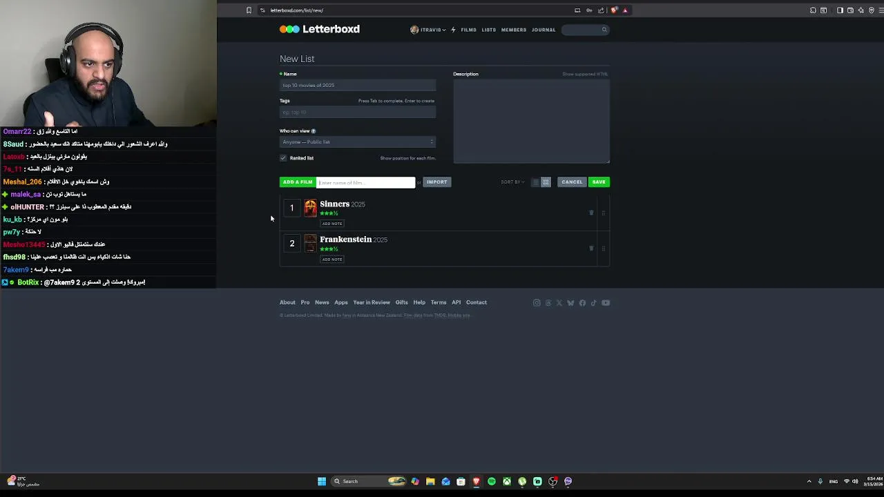Delete Frankenstein with its trash icon
The image size is (884, 497).
coord(591,248)
